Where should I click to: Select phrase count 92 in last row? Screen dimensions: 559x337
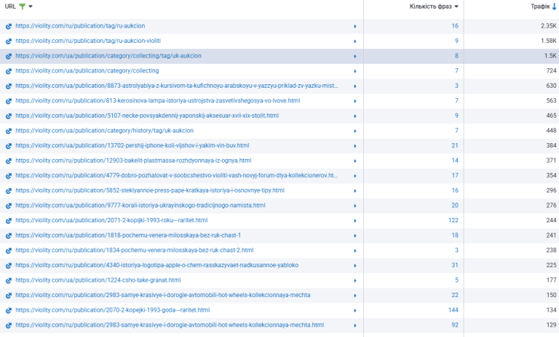pos(455,325)
